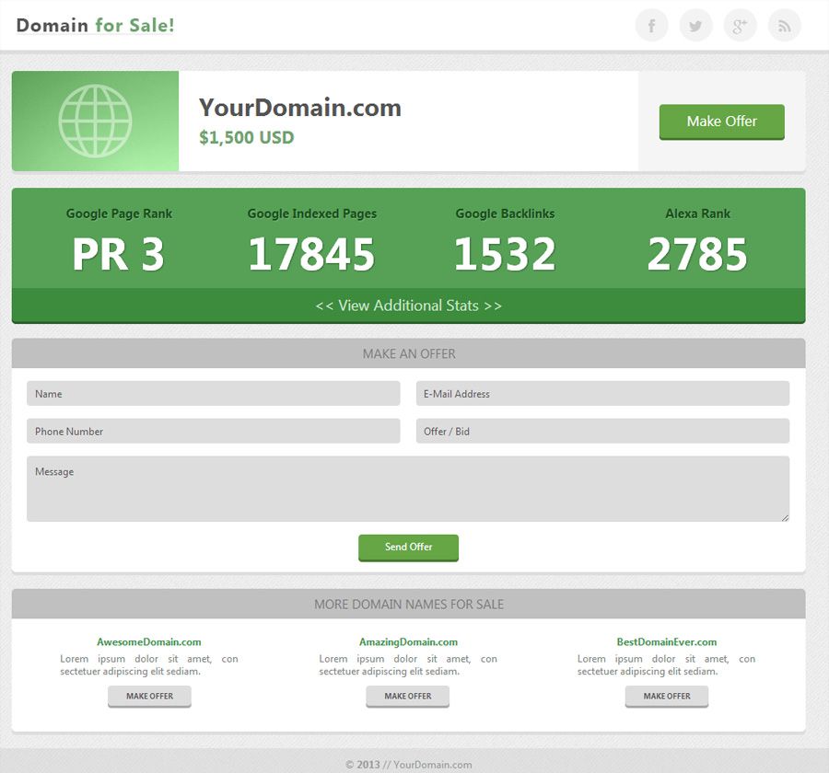Image resolution: width=829 pixels, height=773 pixels.
Task: Open the Google Plus social icon
Action: coord(740,25)
